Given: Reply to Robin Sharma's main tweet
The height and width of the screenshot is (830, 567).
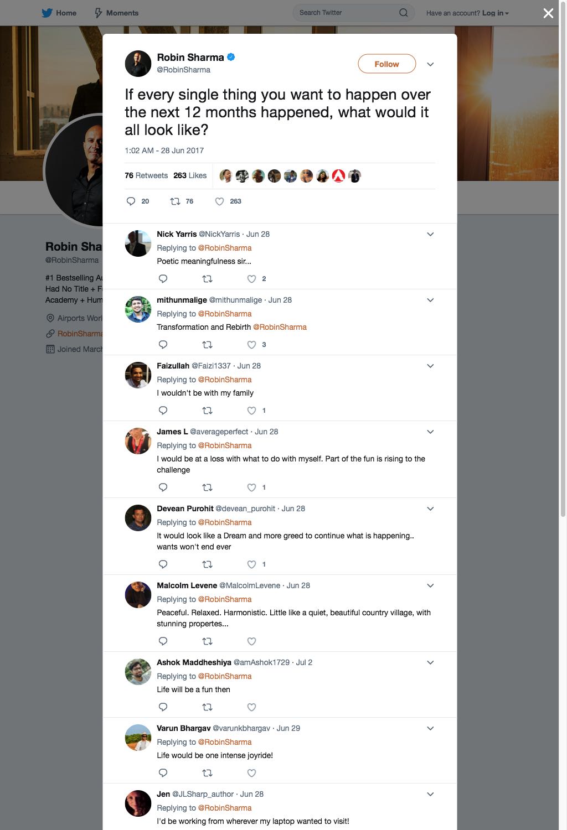Looking at the screenshot, I should click(131, 201).
